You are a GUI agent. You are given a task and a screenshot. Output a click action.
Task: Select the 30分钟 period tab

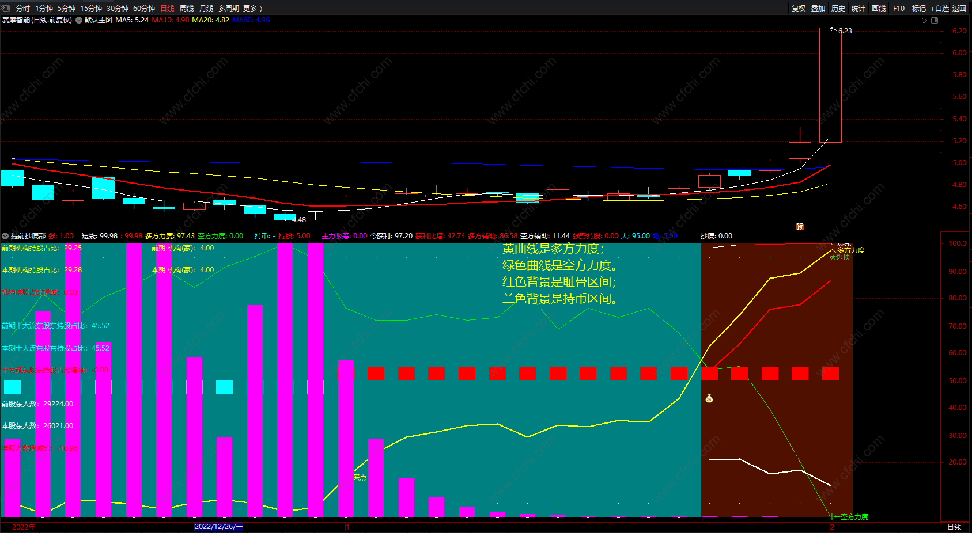pos(118,9)
